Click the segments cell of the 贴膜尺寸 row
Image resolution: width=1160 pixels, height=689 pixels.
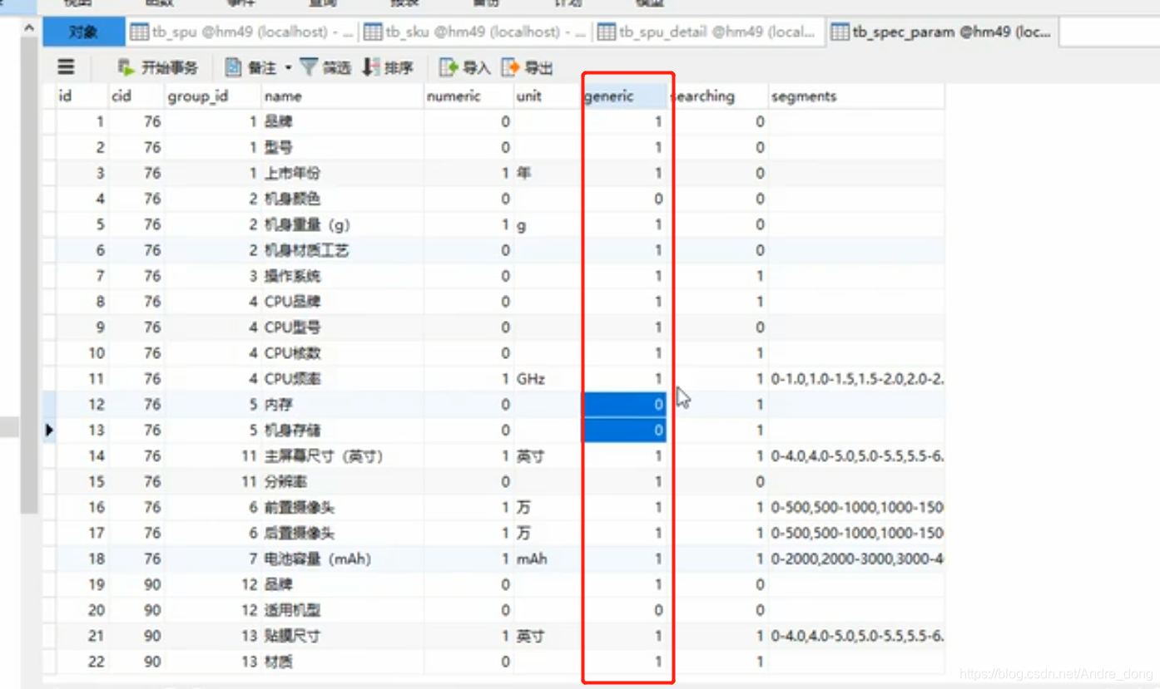coord(856,637)
